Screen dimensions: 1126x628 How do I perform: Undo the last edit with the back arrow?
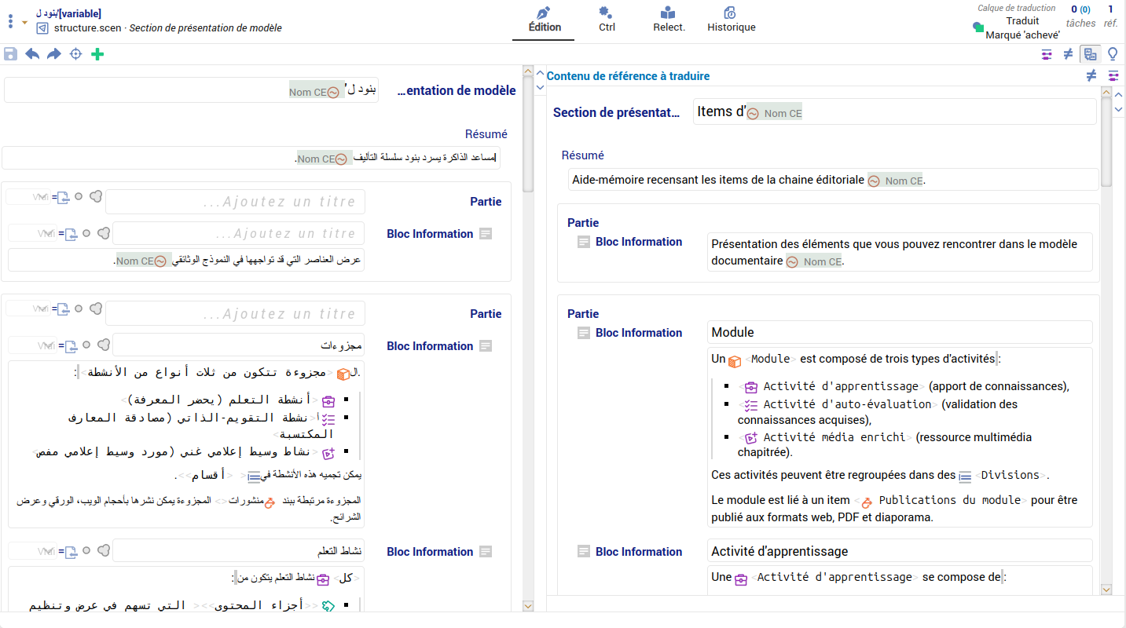point(32,54)
